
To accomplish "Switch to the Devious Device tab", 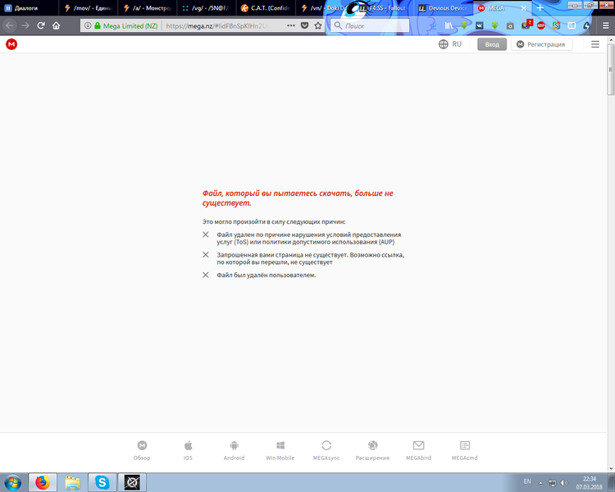I will [444, 8].
